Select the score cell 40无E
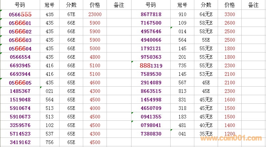This screenshot has width=266, height=147. (206, 125)
